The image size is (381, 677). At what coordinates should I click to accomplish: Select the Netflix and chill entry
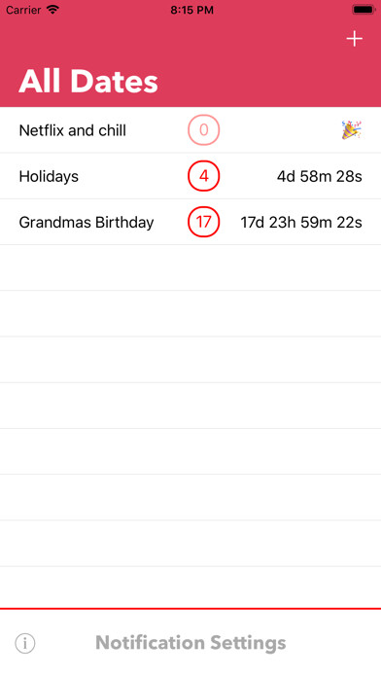tap(190, 130)
